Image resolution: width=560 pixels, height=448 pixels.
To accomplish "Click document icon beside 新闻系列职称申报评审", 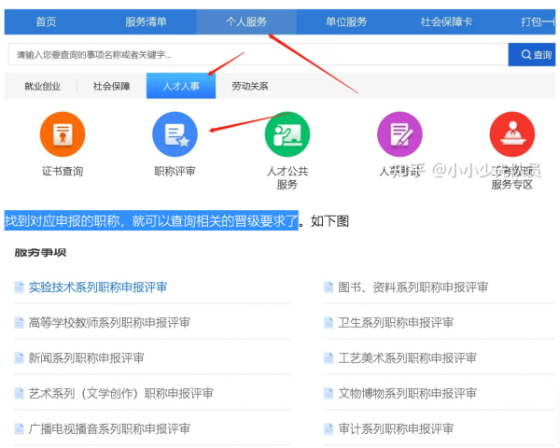I will pyautogui.click(x=19, y=358).
